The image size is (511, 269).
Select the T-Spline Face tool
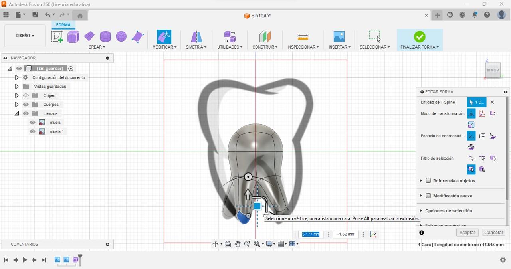(138, 37)
